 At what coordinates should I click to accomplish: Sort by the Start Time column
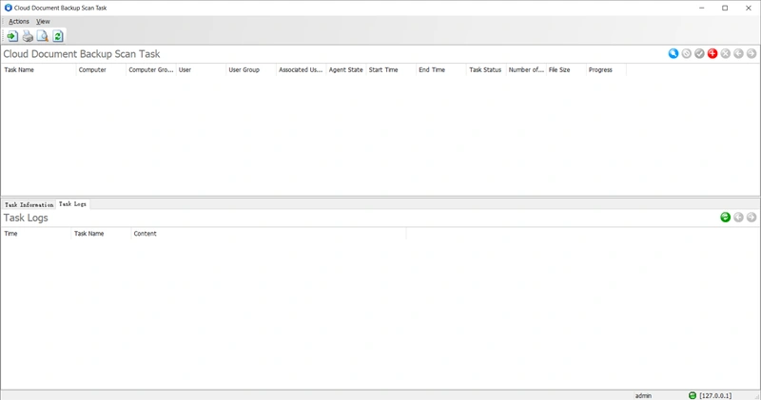391,69
